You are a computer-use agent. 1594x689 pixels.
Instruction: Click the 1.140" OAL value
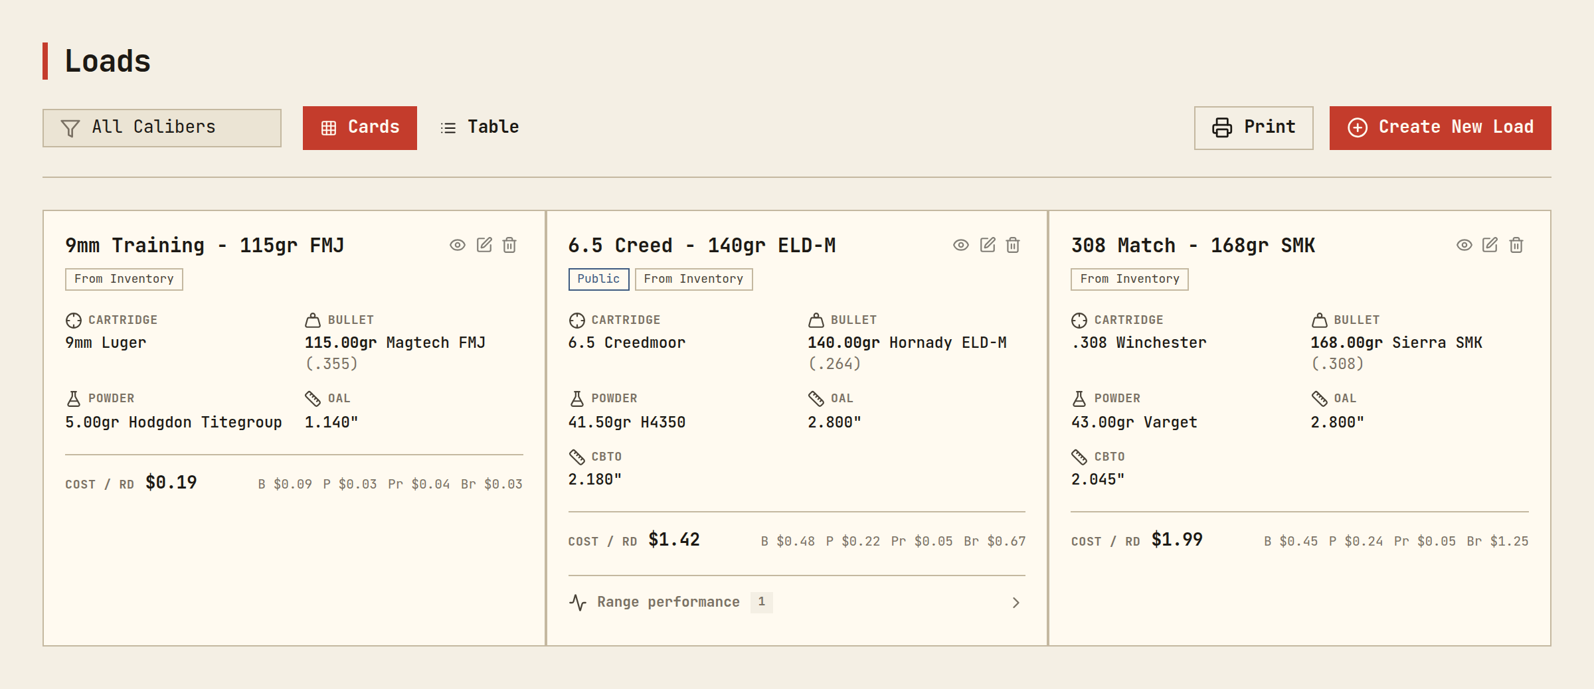(331, 423)
